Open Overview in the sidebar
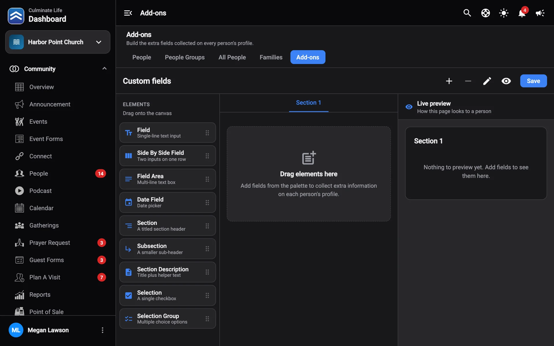This screenshot has width=554, height=346. (x=58, y=87)
